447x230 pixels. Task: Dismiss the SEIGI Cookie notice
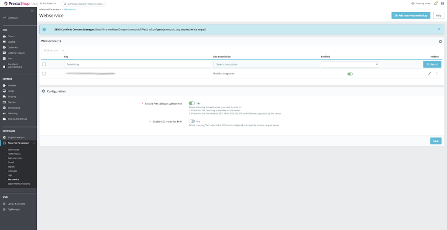click(439, 29)
